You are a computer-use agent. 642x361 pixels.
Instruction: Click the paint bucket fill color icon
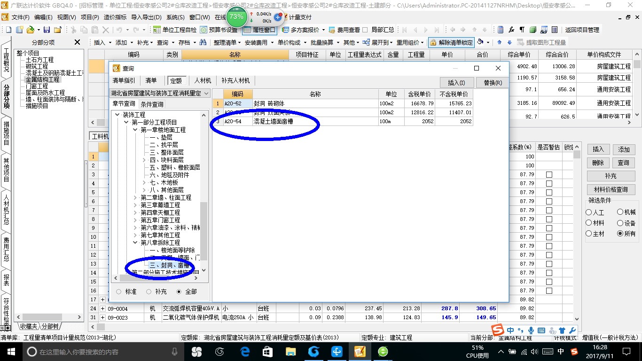point(480,42)
